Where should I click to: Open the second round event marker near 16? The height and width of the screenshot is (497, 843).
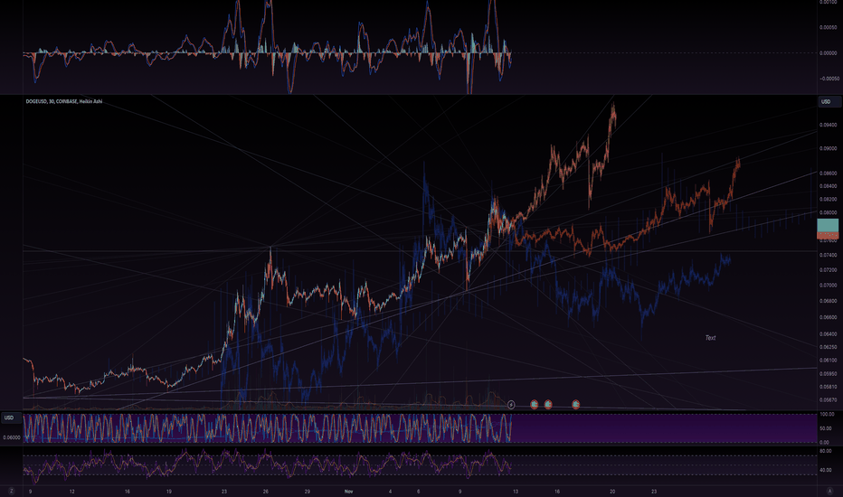tap(548, 404)
